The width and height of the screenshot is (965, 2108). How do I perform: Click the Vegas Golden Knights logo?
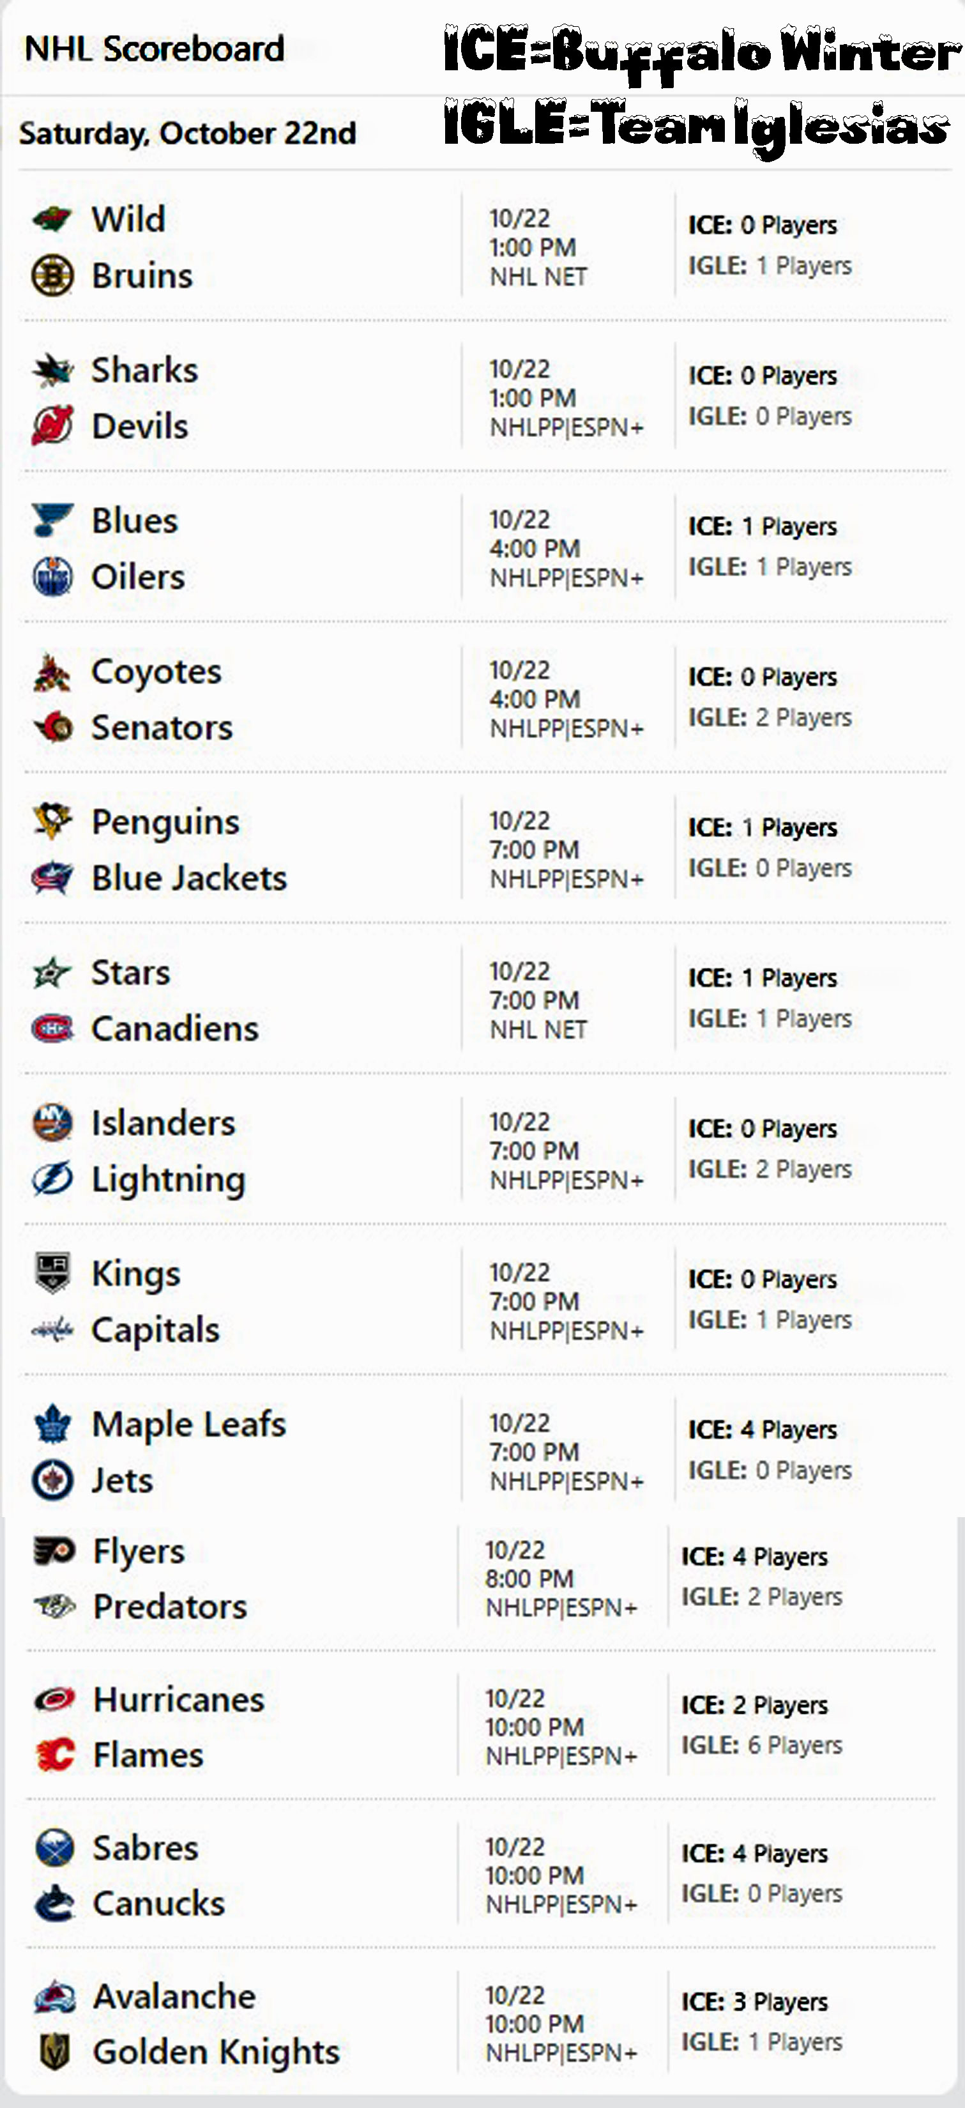tap(55, 2052)
